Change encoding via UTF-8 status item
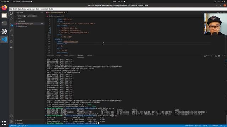Viewport: 227px width, 127px height. (x=205, y=126)
